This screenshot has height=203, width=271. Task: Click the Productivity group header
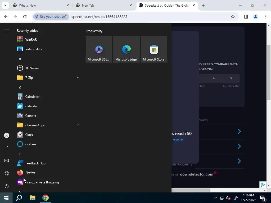coord(94,31)
